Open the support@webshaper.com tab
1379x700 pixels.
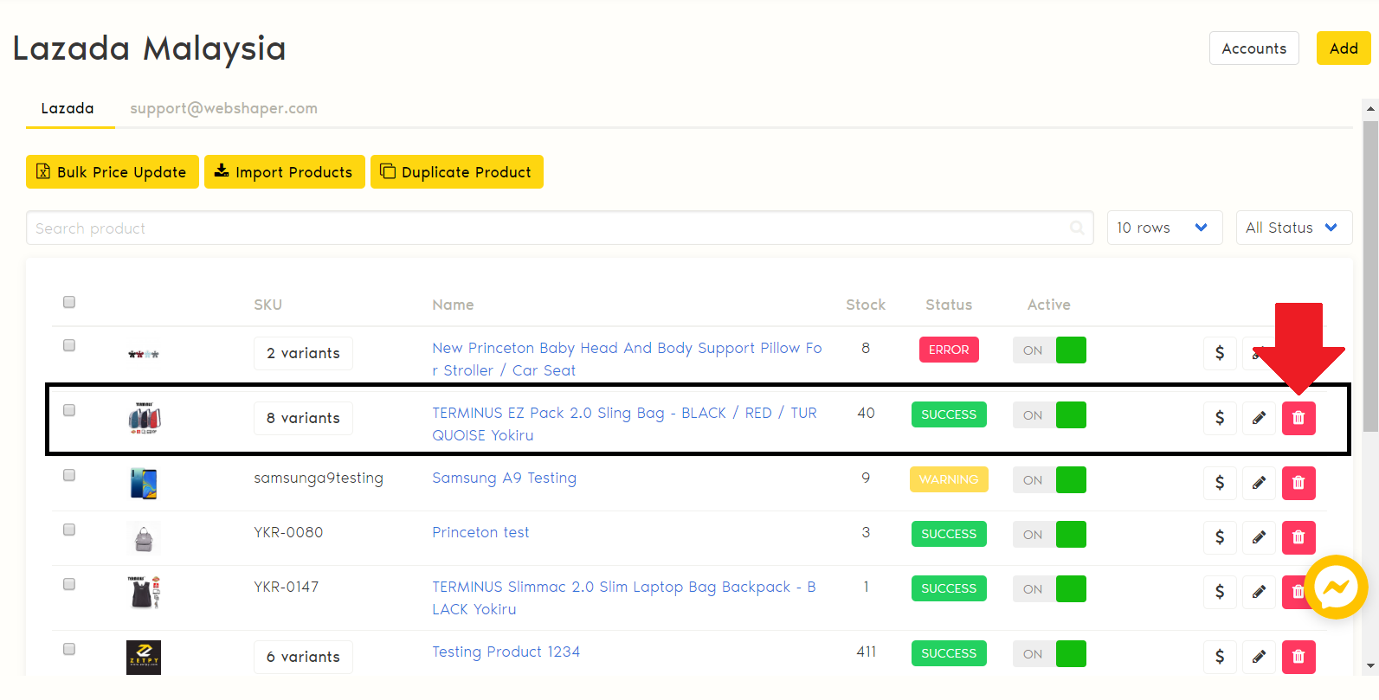tap(223, 108)
